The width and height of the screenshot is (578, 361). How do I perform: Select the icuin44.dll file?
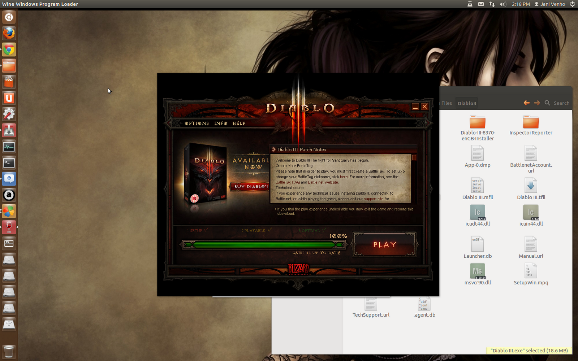531,216
